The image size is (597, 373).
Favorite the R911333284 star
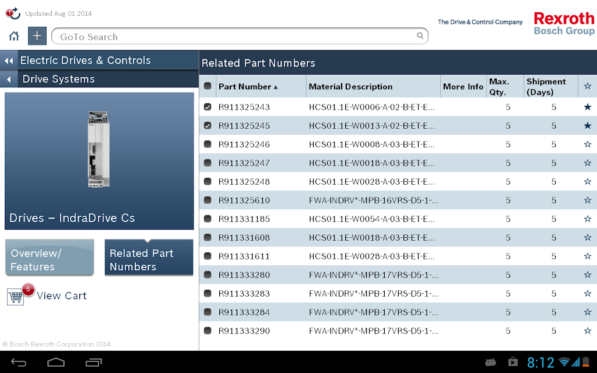(588, 312)
